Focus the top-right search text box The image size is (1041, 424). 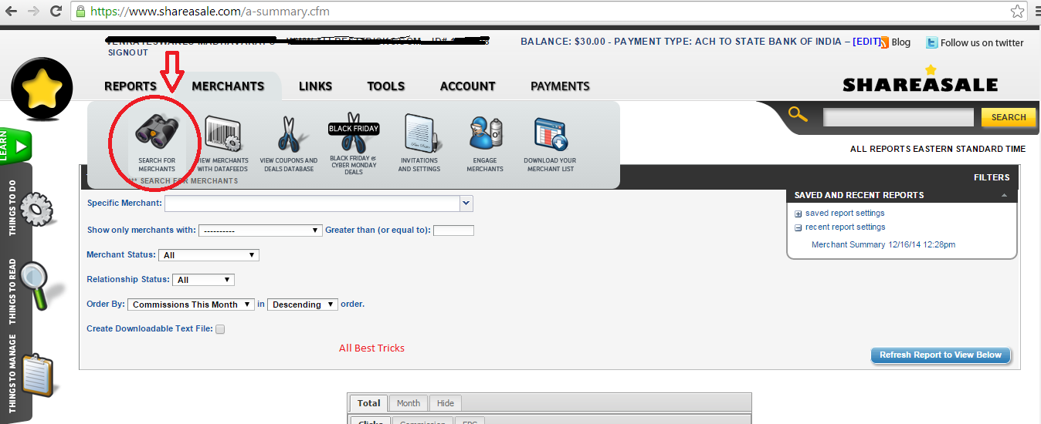point(898,118)
